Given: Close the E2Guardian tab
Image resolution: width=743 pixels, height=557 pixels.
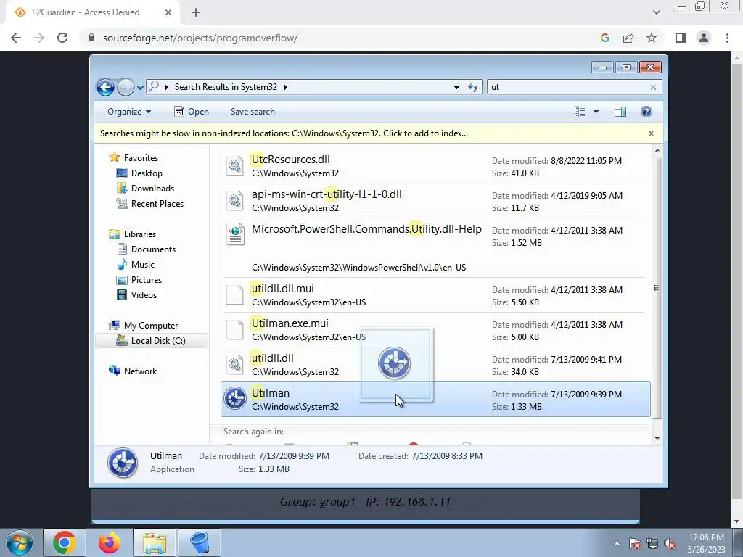Looking at the screenshot, I should tap(168, 12).
